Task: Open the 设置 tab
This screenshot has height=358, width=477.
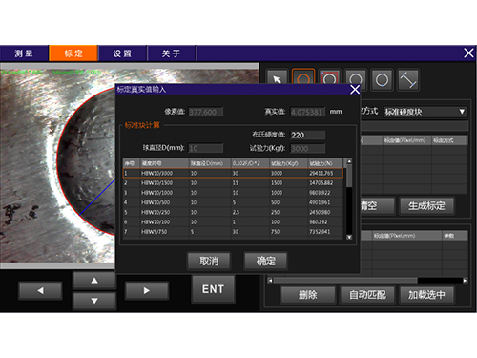Action: 122,53
